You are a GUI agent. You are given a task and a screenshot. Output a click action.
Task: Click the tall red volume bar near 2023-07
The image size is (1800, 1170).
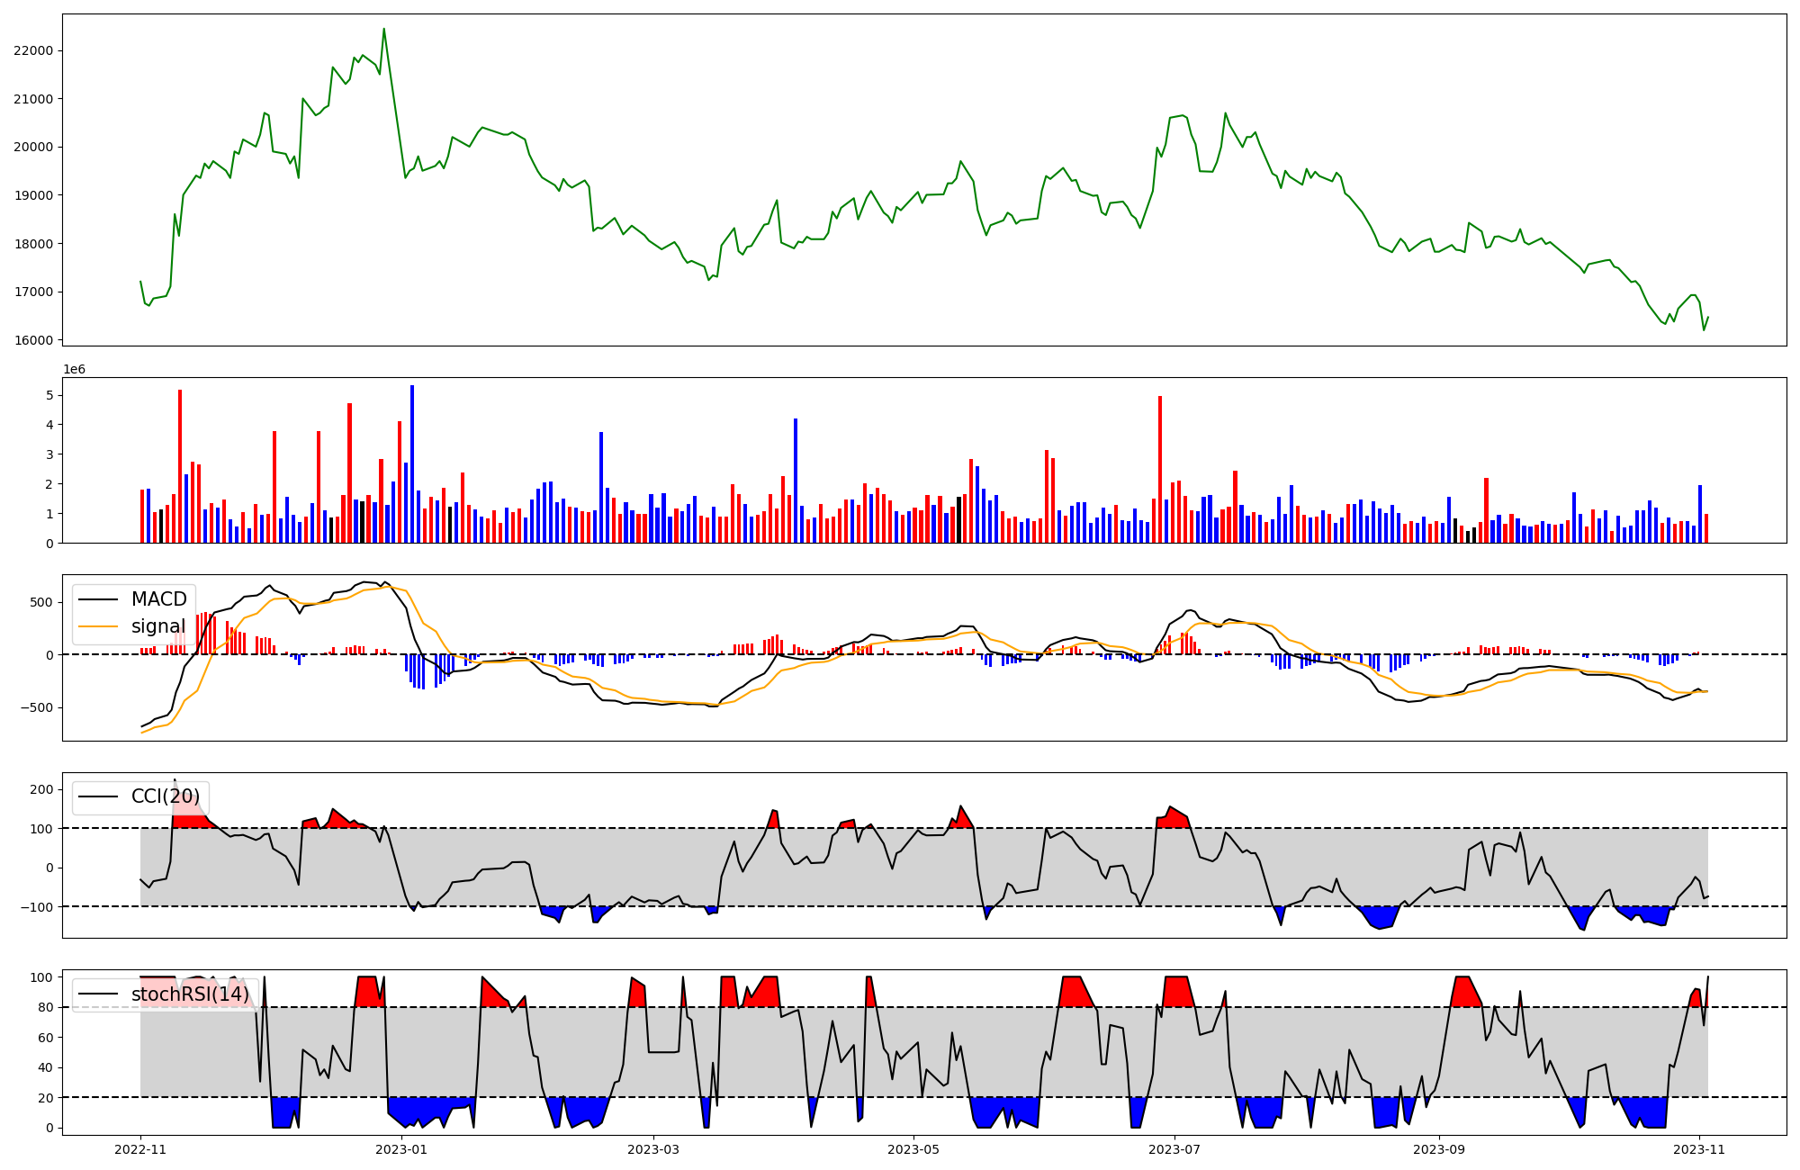click(x=1160, y=469)
